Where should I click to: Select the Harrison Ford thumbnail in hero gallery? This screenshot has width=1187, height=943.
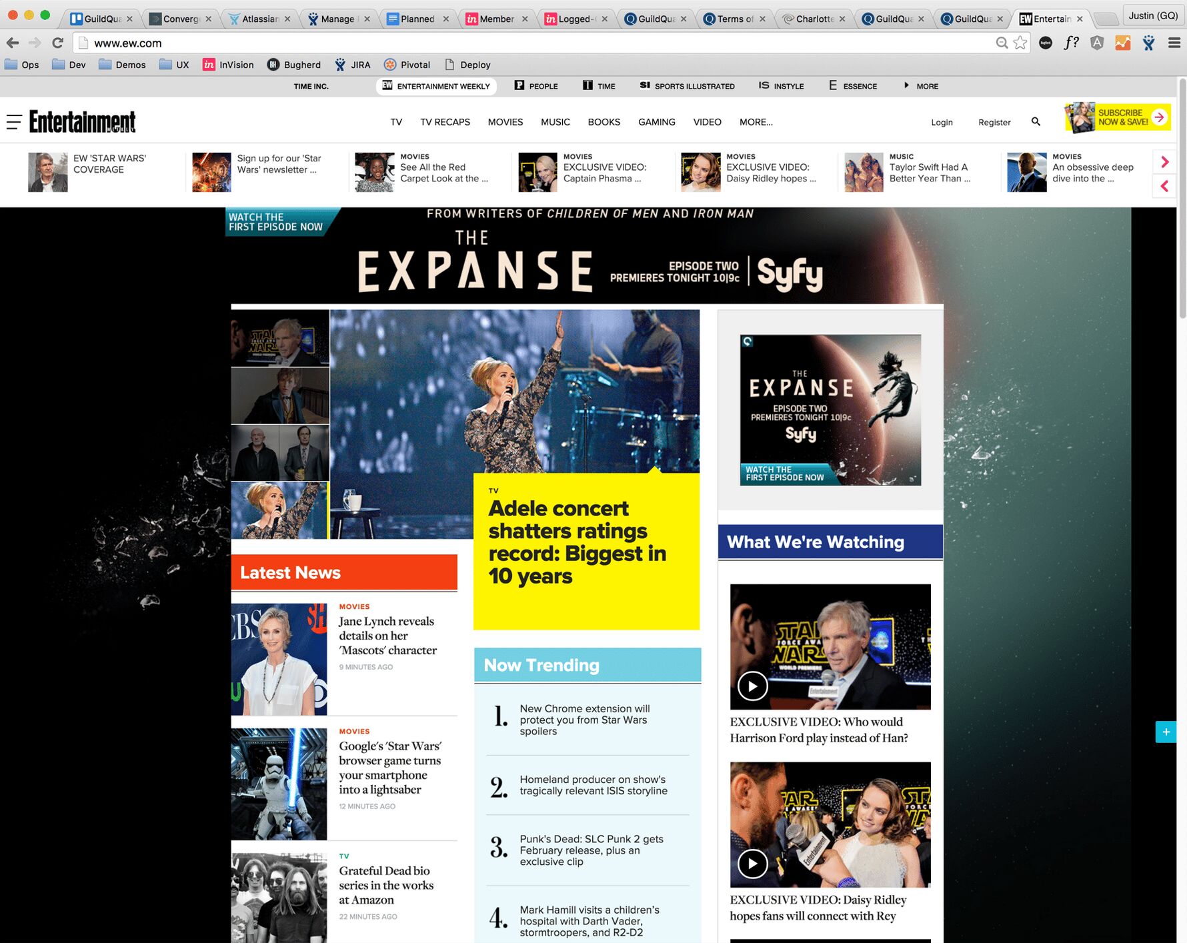(280, 338)
